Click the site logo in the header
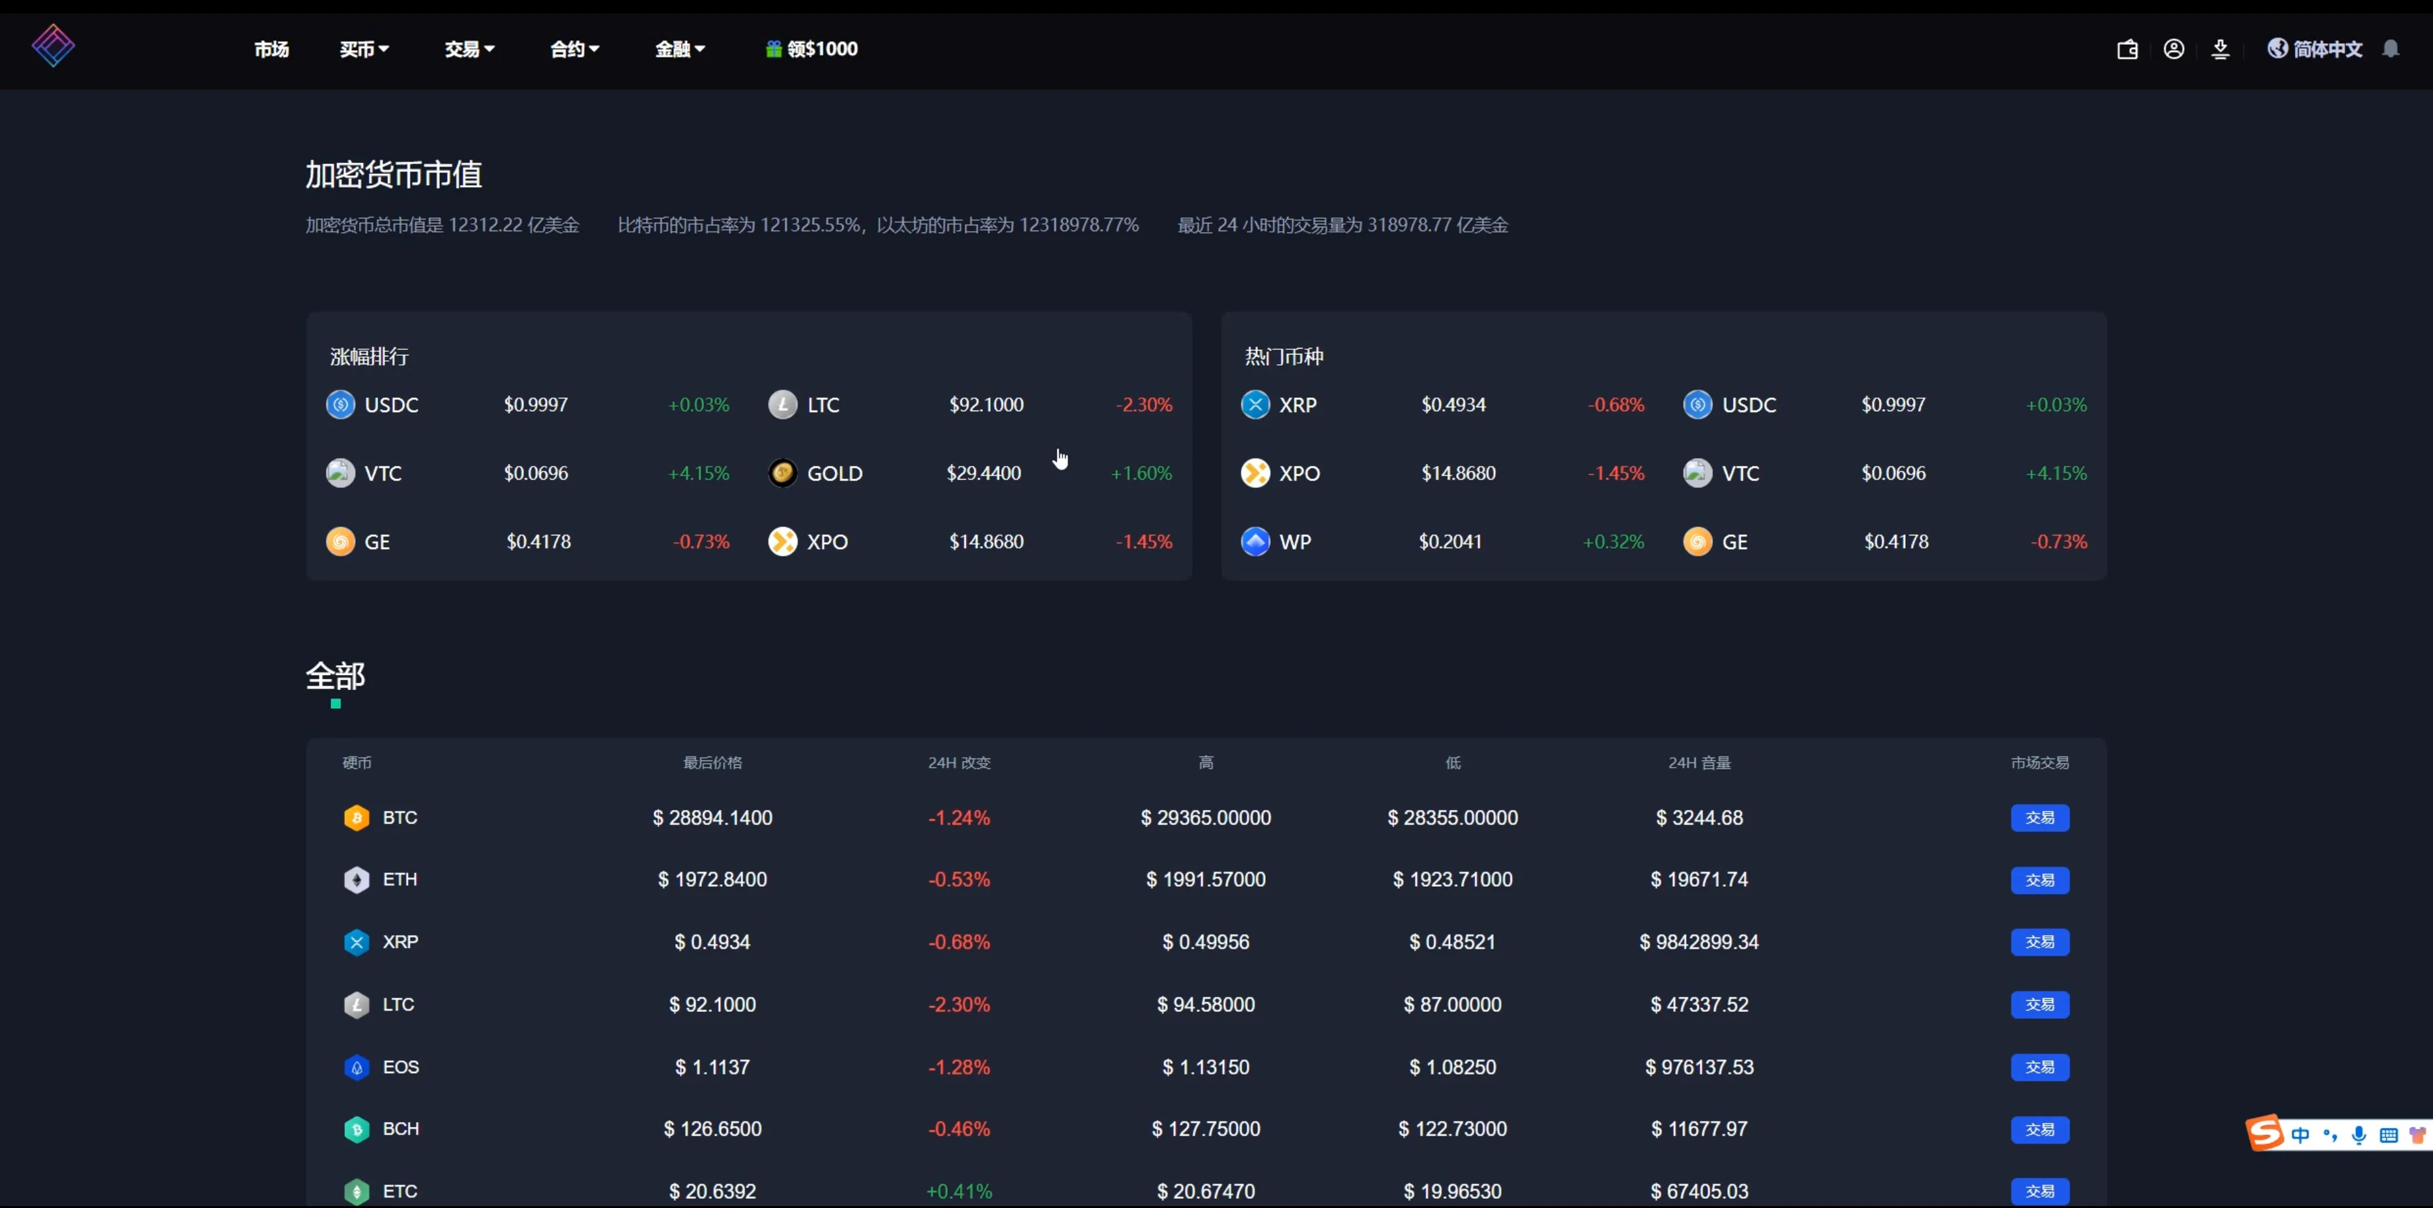Image resolution: width=2433 pixels, height=1208 pixels. [53, 46]
